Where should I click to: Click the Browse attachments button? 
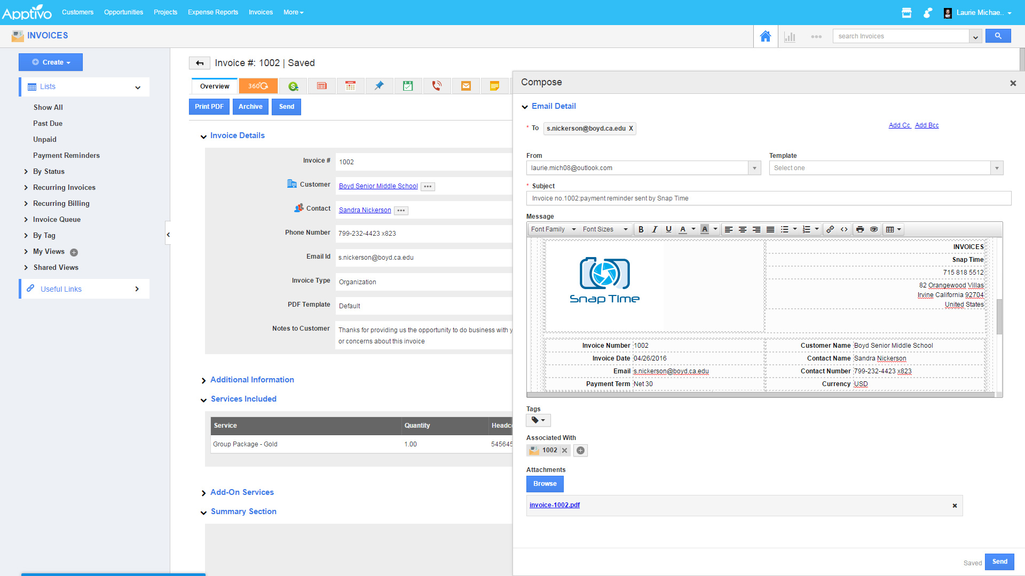[545, 484]
